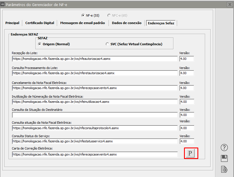Click the 'Carta de Correção Eletrônica:' label
The image size is (234, 177).
[x=32, y=148]
